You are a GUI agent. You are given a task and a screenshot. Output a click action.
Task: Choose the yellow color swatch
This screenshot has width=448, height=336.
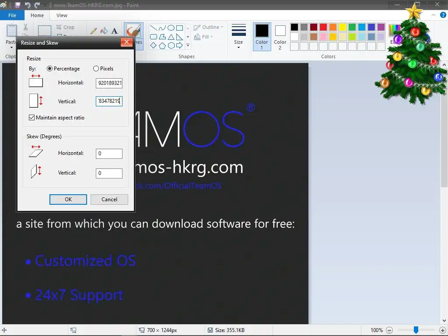[342, 27]
